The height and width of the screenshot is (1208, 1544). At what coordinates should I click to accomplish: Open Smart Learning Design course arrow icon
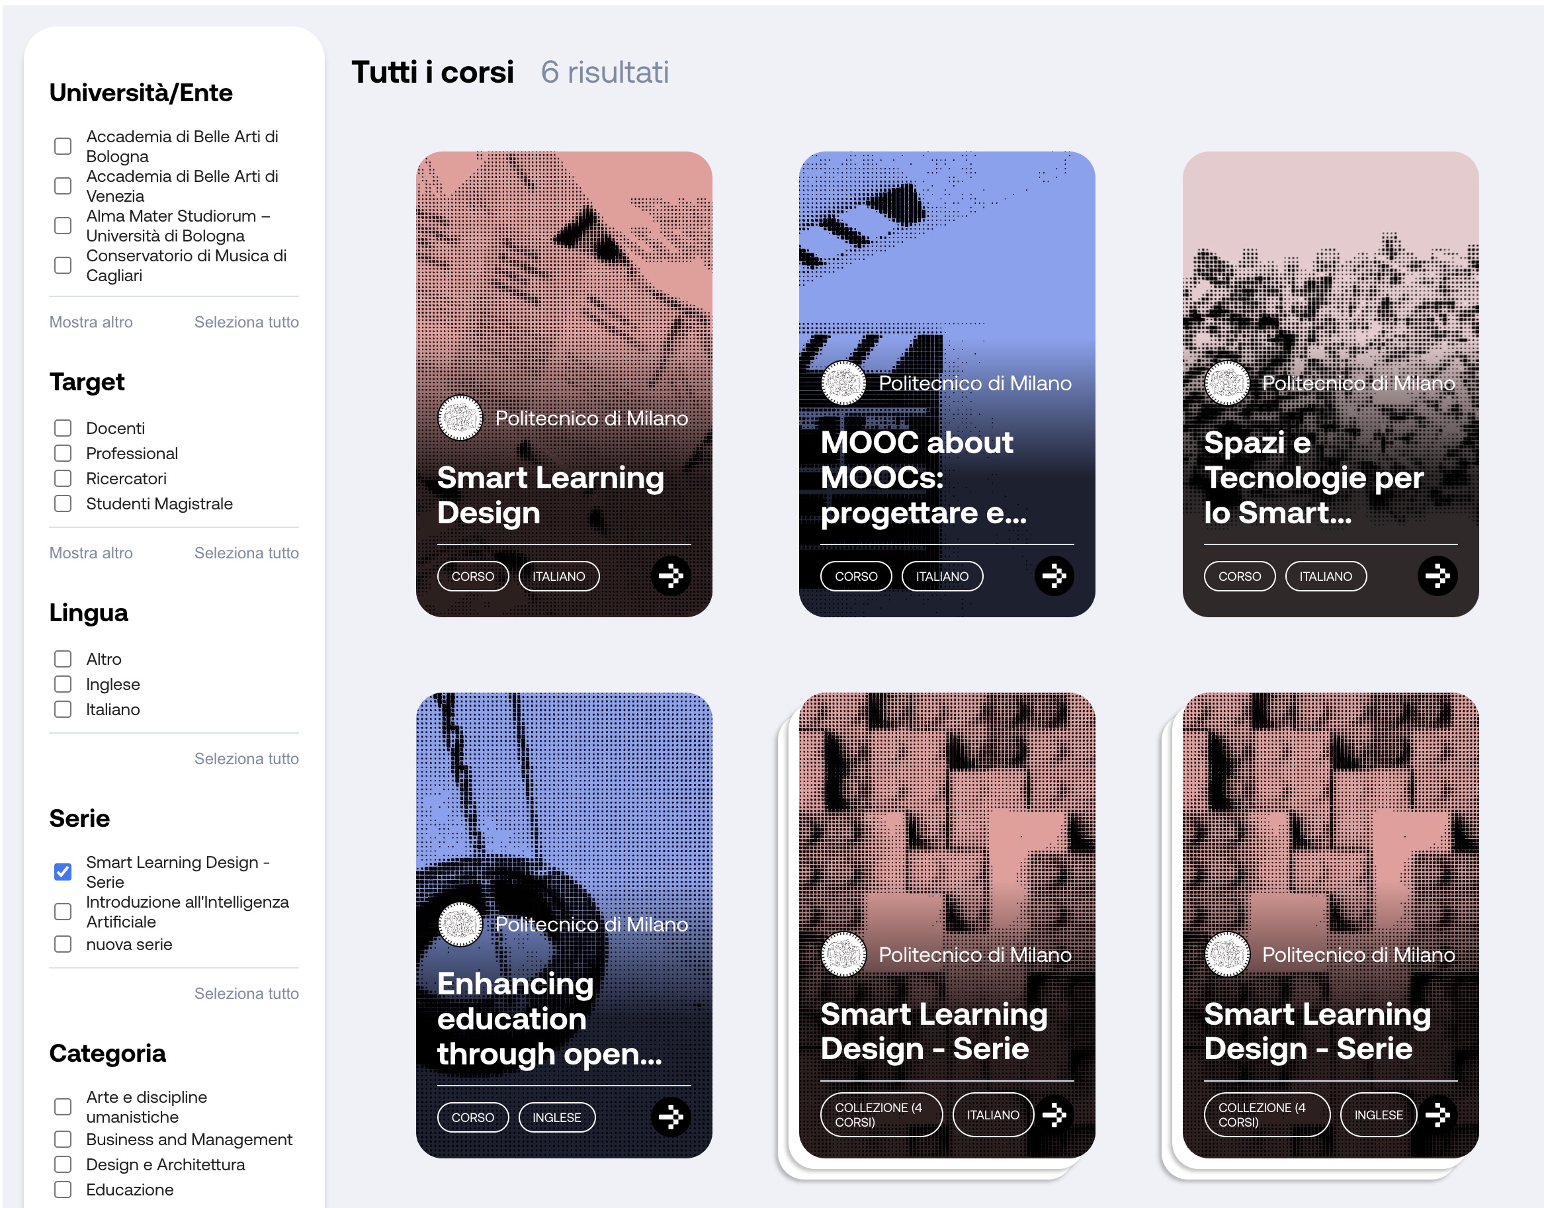pyautogui.click(x=671, y=576)
